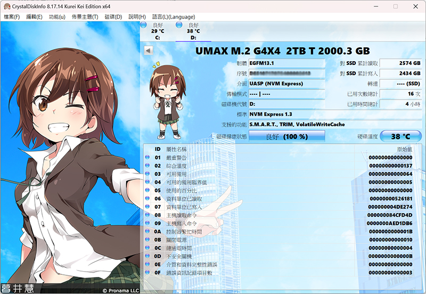Click the blurred serial number field

coord(287,73)
